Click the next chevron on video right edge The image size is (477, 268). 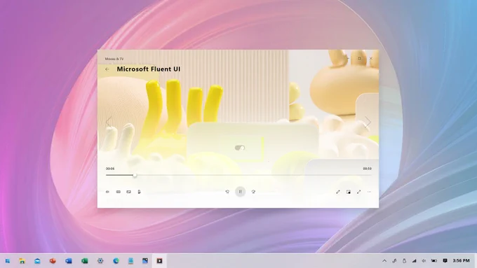(x=368, y=122)
